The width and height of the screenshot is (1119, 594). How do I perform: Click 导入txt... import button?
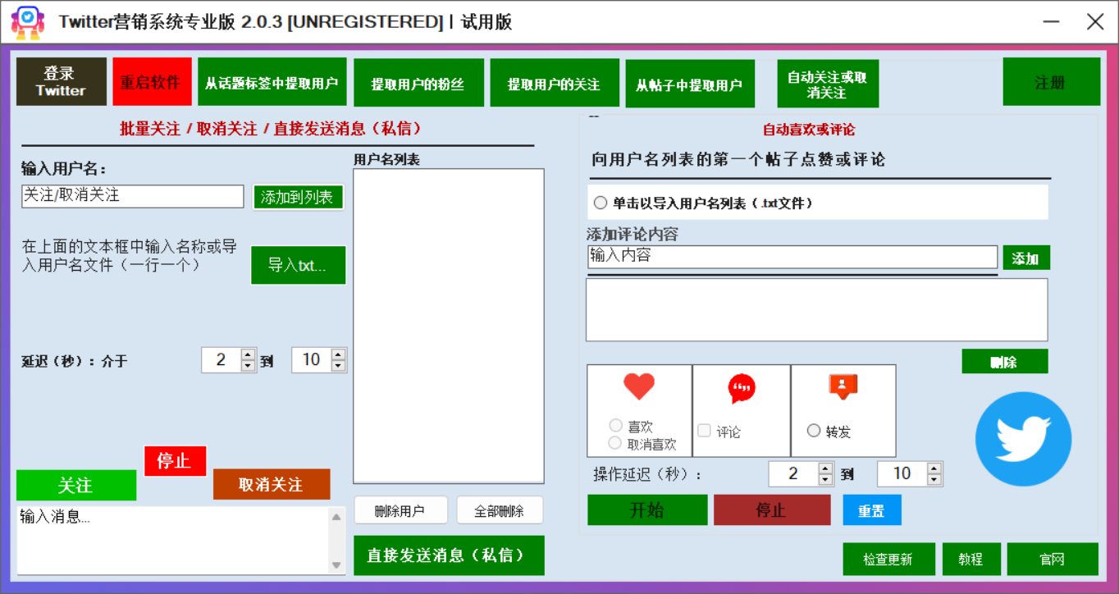tap(299, 265)
